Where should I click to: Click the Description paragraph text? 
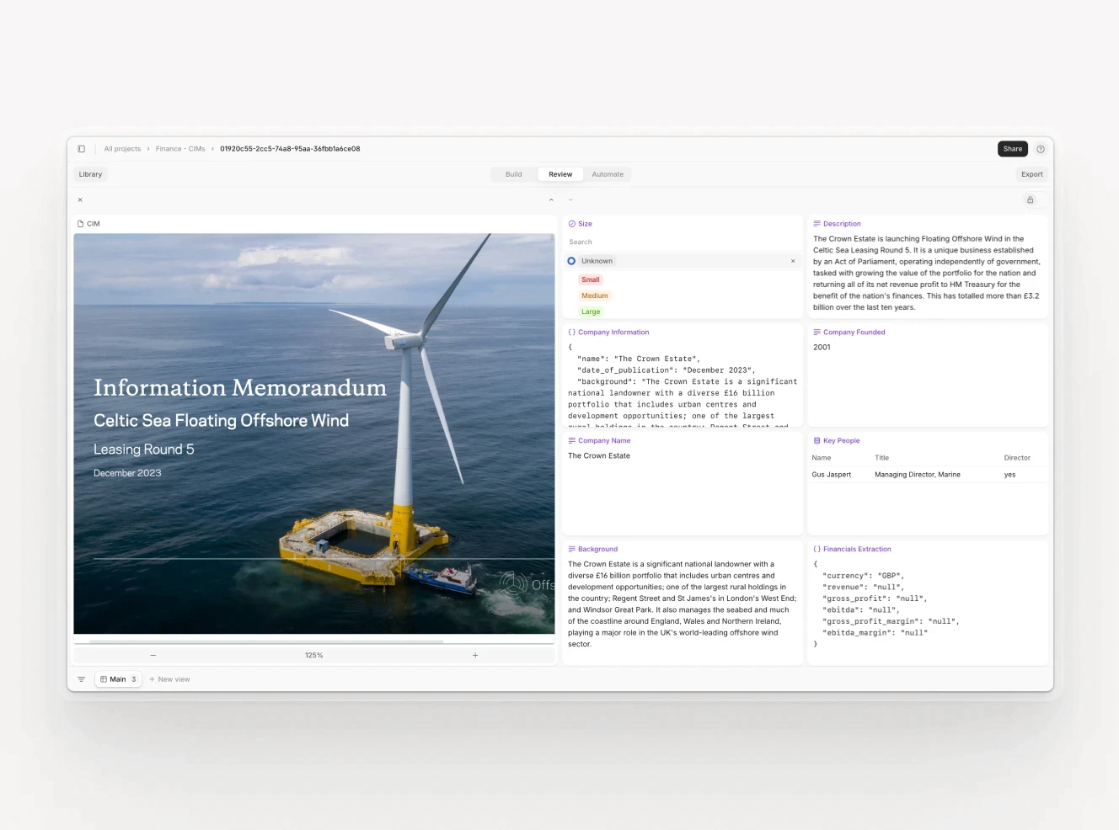pyautogui.click(x=927, y=273)
